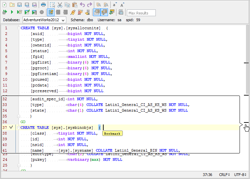Toggle the highlighted table grid button
The height and width of the screenshot is (179, 250).
click(97, 12)
